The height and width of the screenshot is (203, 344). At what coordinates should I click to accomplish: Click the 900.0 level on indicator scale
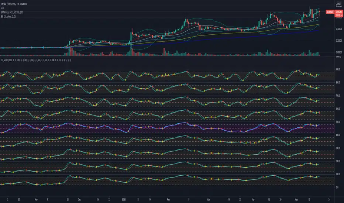(338, 69)
